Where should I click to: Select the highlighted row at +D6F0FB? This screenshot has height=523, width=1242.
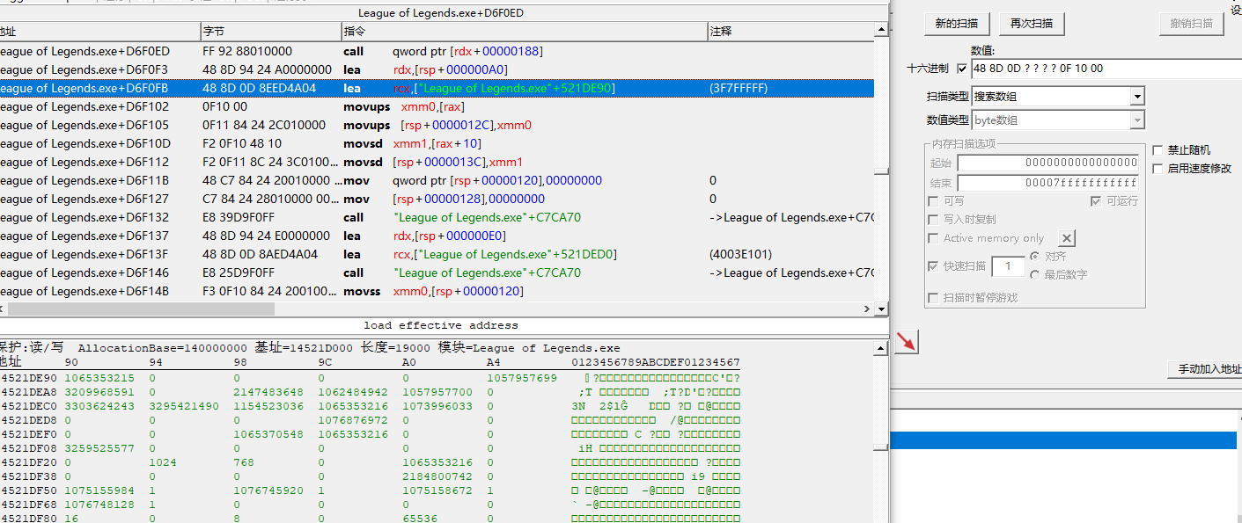tap(437, 88)
